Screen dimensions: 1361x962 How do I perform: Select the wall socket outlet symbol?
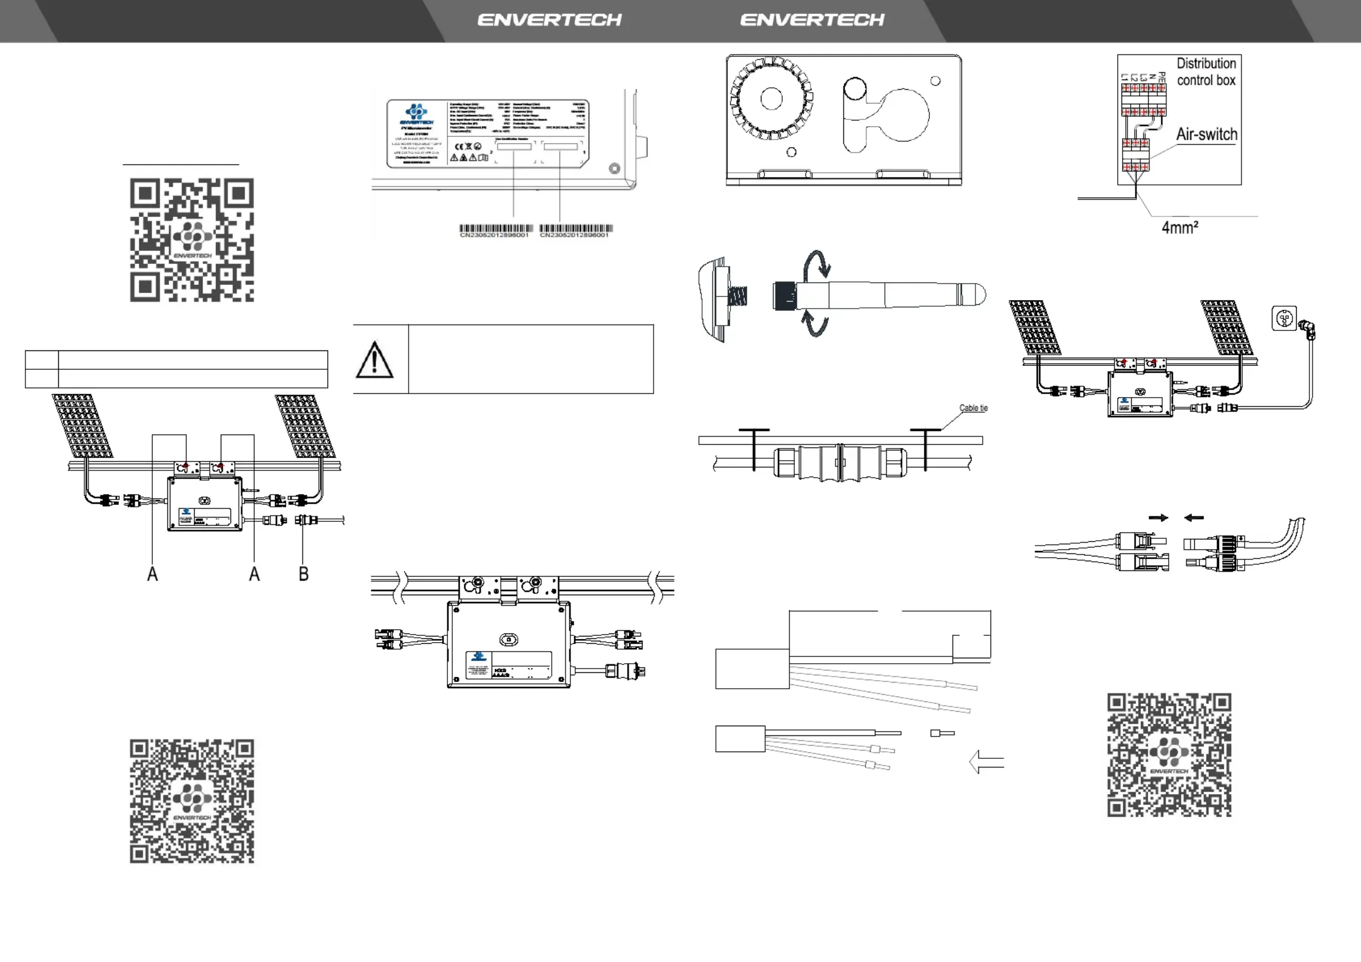point(1284,318)
